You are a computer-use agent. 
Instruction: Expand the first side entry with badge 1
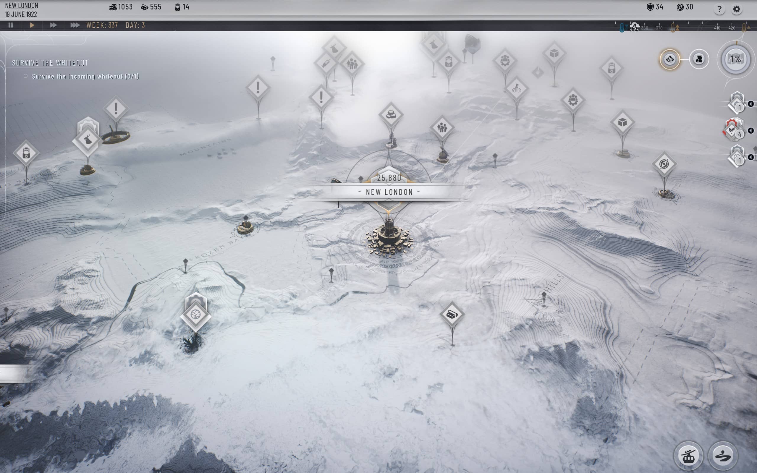point(751,104)
